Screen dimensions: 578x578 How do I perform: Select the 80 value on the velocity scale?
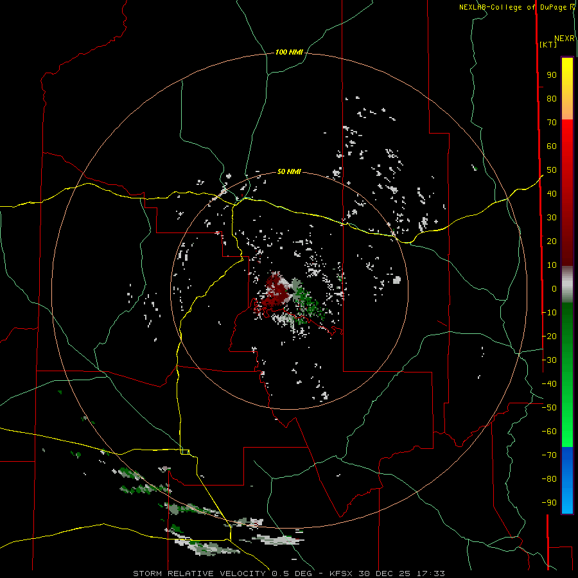click(x=552, y=99)
